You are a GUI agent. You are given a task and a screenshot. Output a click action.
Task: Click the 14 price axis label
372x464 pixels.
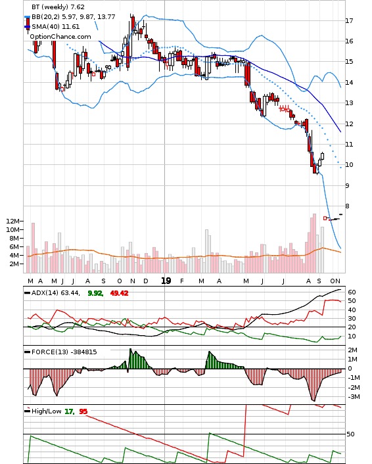coord(349,82)
